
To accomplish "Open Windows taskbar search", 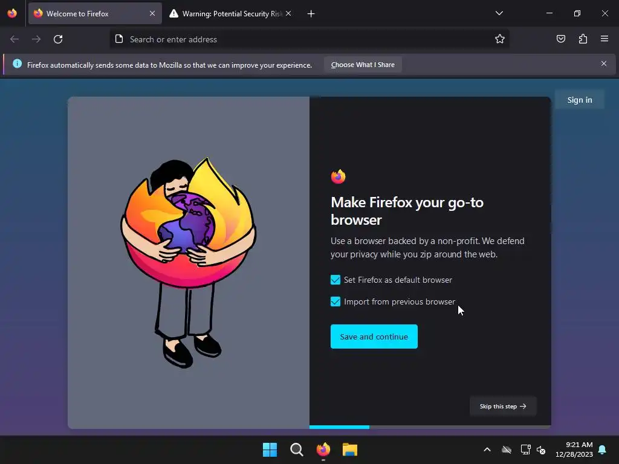I will point(296,449).
